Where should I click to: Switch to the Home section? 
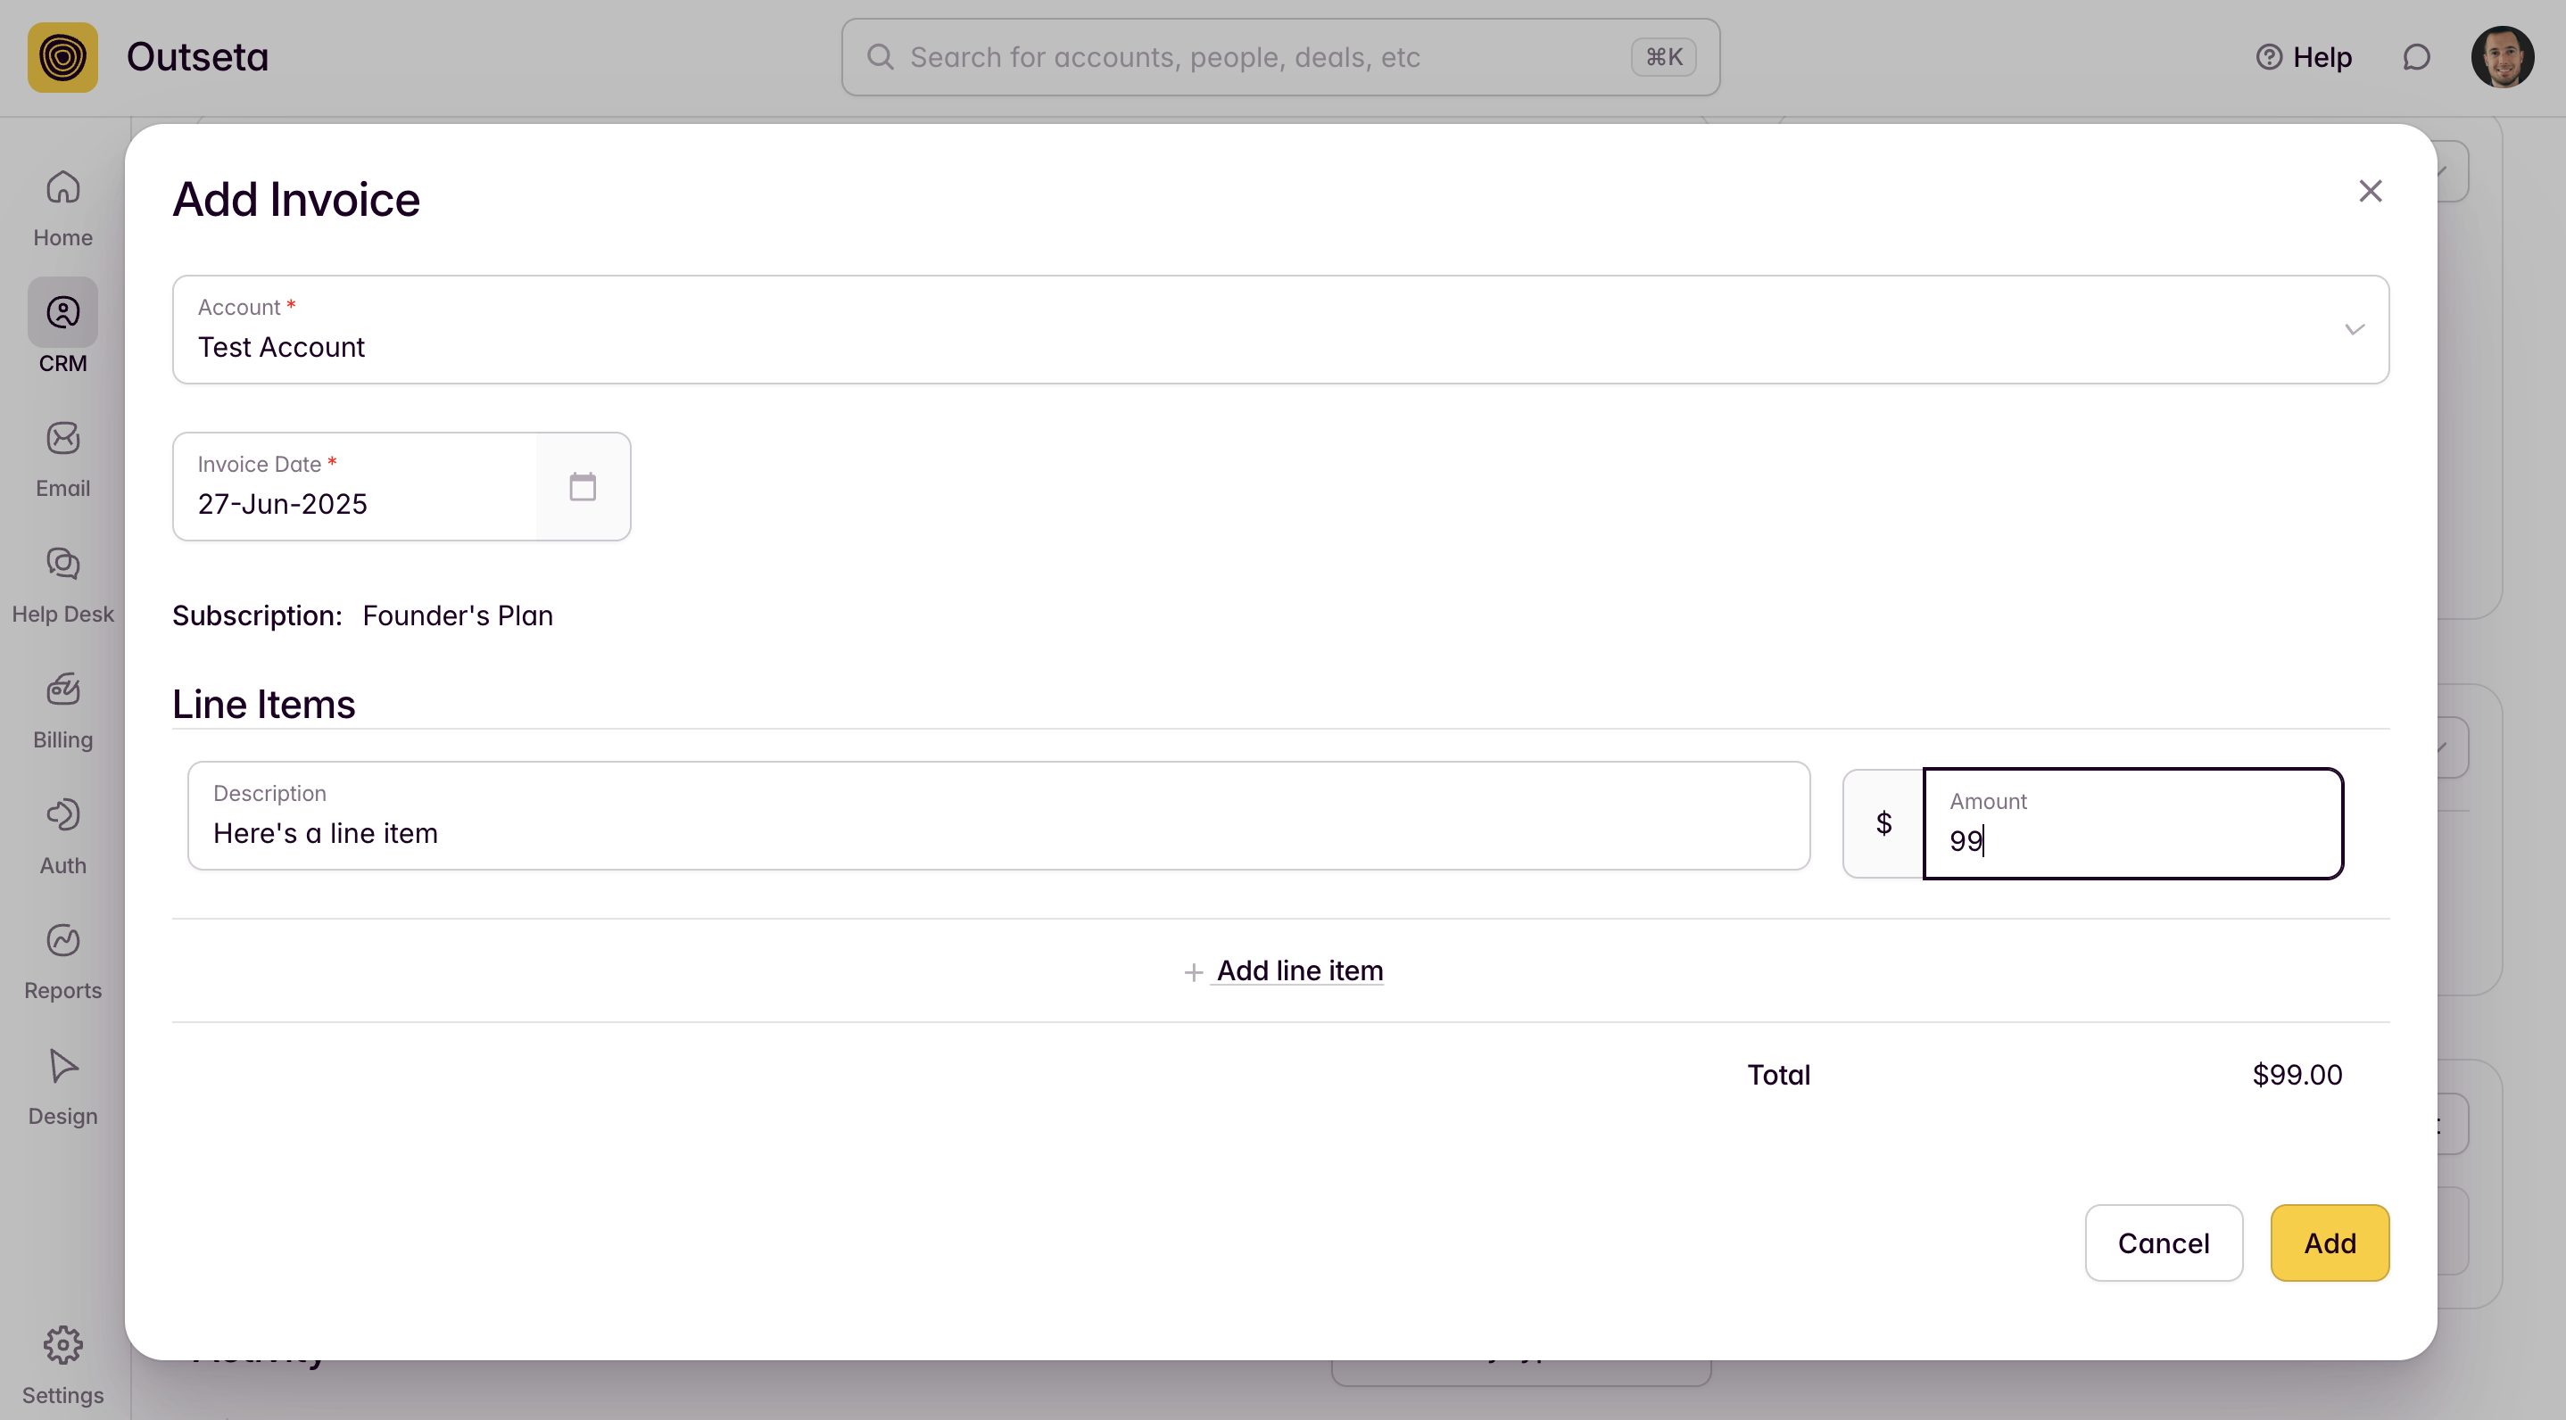coord(62,209)
